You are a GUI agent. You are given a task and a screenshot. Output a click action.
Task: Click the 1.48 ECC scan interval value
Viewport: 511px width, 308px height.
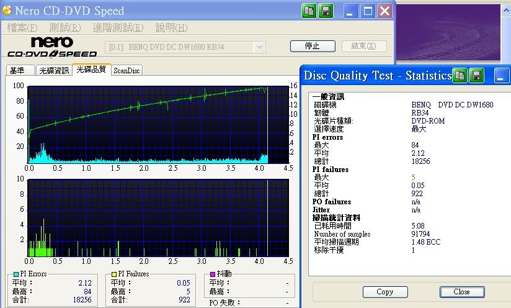[426, 242]
